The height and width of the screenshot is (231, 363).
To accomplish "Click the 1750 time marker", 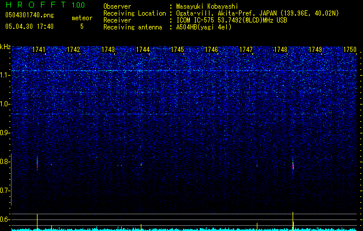I will click(x=350, y=50).
